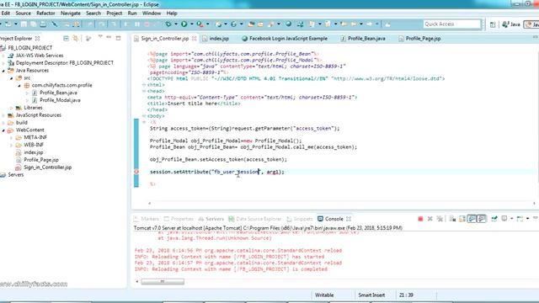
Task: Maximize the Project Explorer panel
Action: pos(118,38)
